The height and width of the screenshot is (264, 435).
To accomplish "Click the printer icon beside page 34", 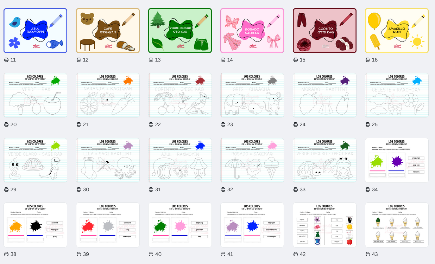I will (368, 189).
